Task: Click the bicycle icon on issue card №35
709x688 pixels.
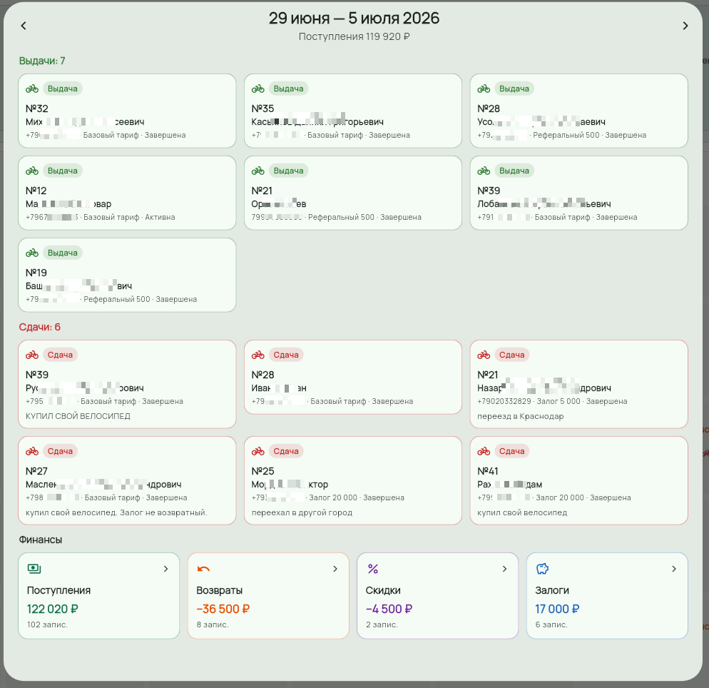Action: tap(257, 88)
